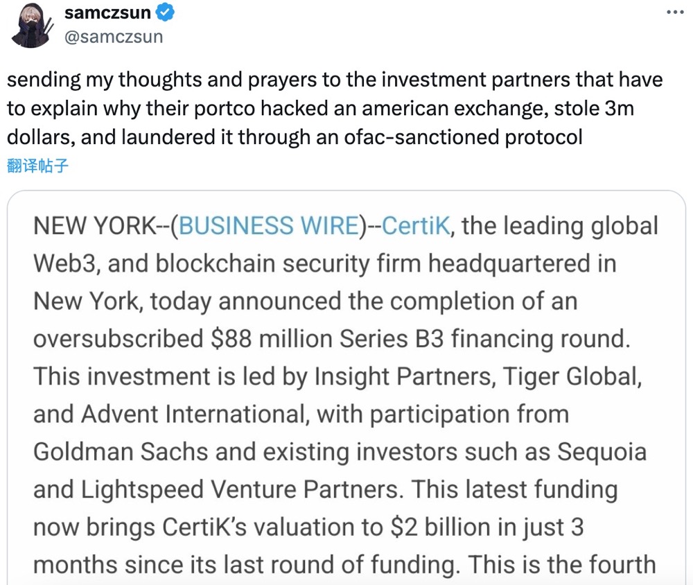Open the tweet's more options menu
The width and height of the screenshot is (693, 585).
674,13
